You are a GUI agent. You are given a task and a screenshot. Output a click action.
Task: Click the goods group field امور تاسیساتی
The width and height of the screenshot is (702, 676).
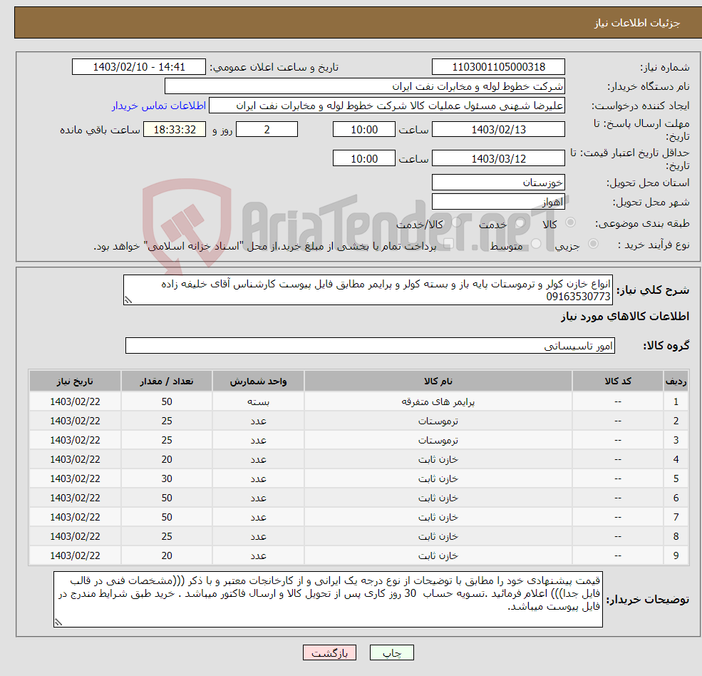point(370,345)
